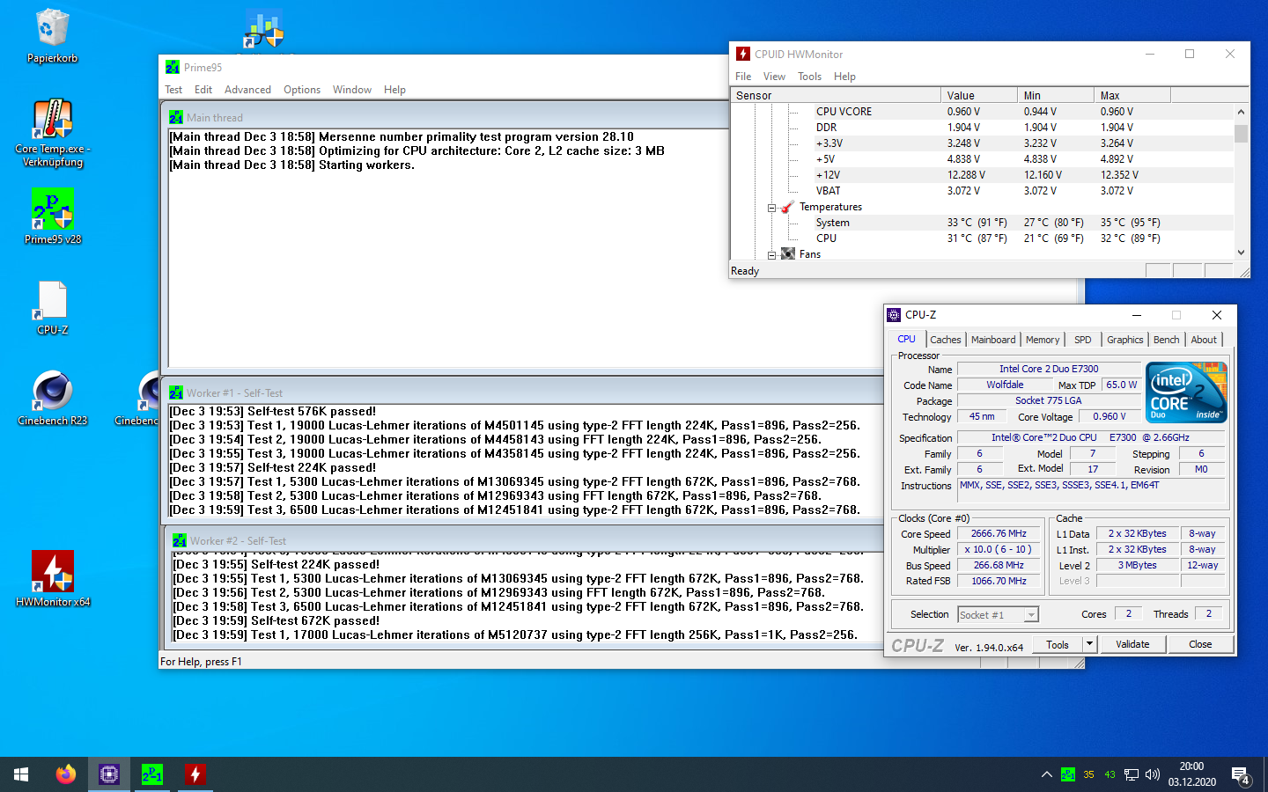The width and height of the screenshot is (1268, 792).
Task: Switch to the About tab in CPU-Z
Action: point(1204,340)
